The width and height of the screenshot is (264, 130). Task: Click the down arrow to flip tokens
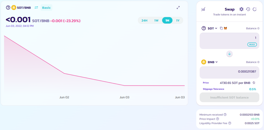click(x=229, y=54)
